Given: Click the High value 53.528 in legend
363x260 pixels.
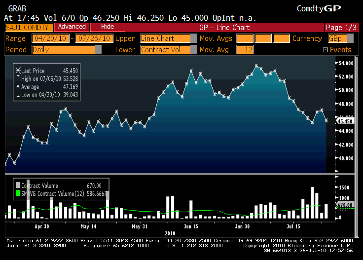Looking at the screenshot, I should [x=71, y=79].
